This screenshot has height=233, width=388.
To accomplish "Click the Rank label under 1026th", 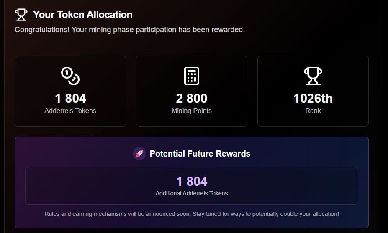I will (x=313, y=111).
